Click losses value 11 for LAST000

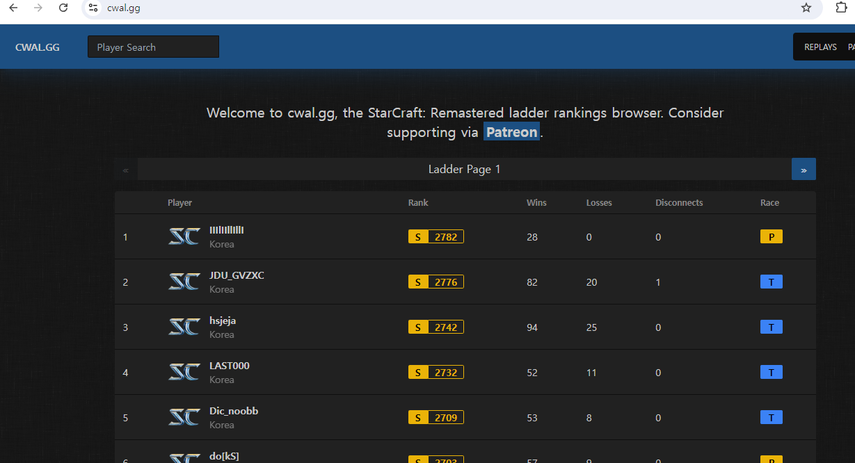click(x=592, y=373)
